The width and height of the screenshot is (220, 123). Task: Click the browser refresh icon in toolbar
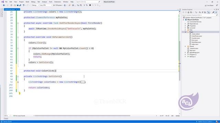[x=65, y=5]
